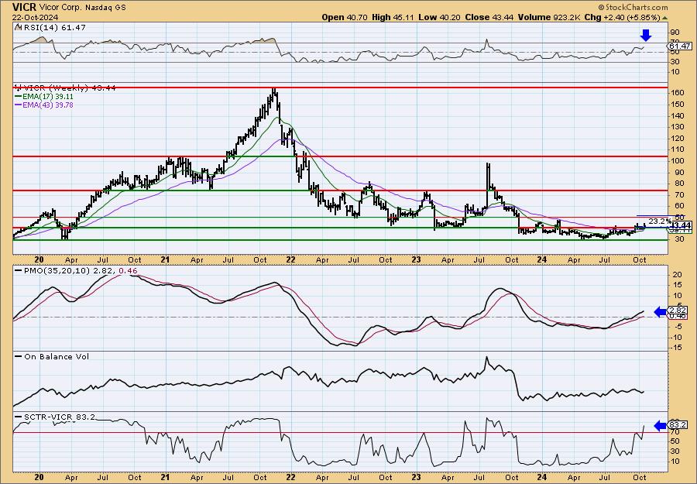Click the Low 40.20 value
The image size is (697, 484).
439,17
